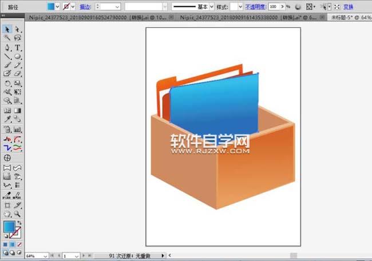This screenshot has width=372, height=261.
Task: Switch to Nipic_24377523_20180909161435338000 document tab
Action: tap(248, 17)
